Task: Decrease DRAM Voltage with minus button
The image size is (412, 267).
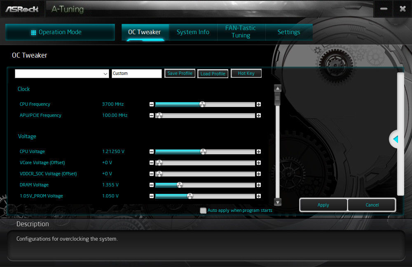Action: coord(152,185)
